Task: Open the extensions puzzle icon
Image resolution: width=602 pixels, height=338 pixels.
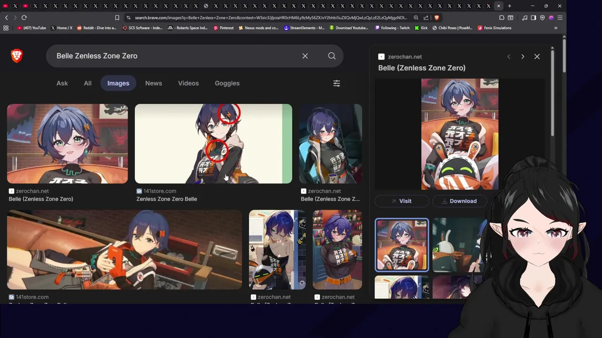Action: tap(502, 17)
